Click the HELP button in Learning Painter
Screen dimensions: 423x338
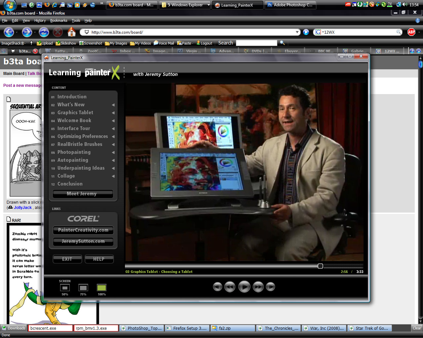click(99, 259)
